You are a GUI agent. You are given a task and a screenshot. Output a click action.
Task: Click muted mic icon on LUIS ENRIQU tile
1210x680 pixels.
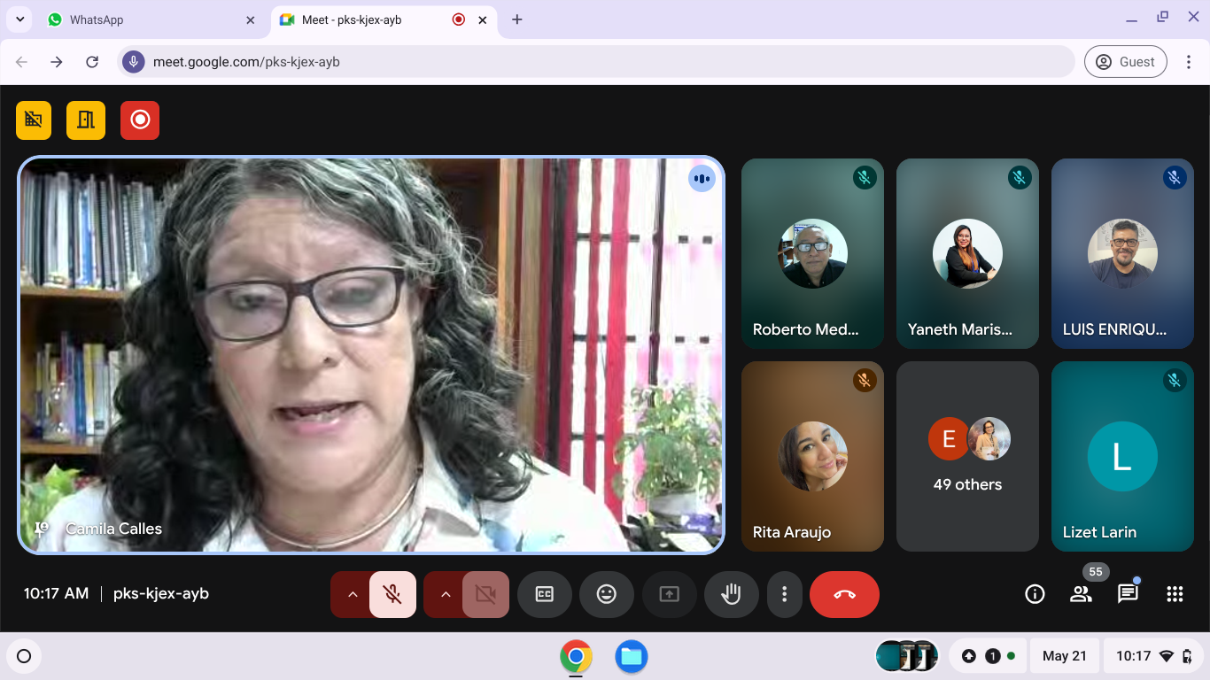tap(1175, 178)
